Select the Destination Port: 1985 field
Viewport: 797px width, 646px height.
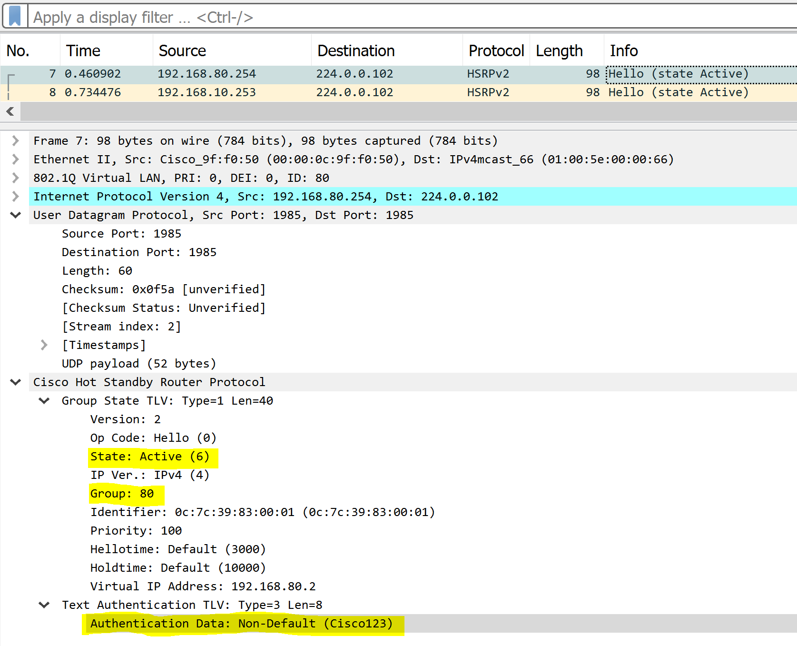[139, 252]
